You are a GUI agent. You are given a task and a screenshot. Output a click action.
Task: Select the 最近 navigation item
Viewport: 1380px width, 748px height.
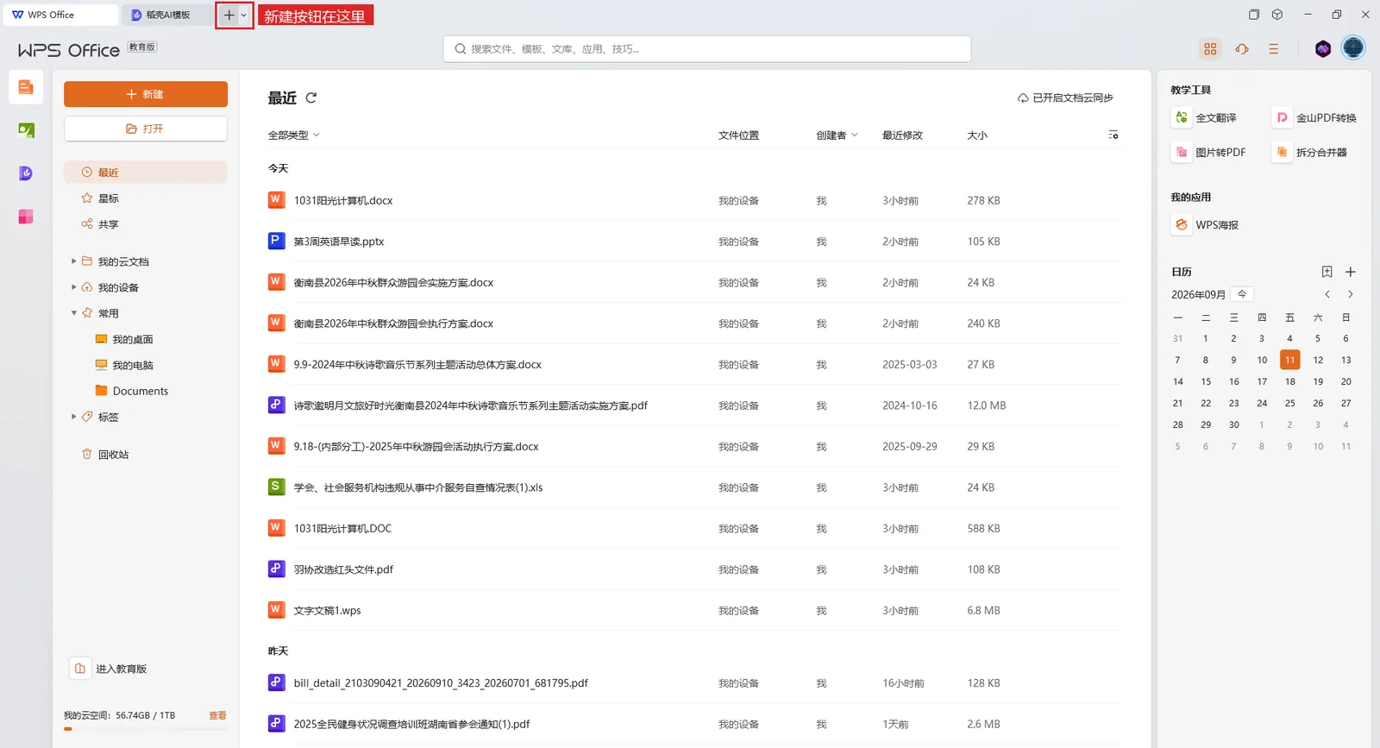[x=146, y=173]
